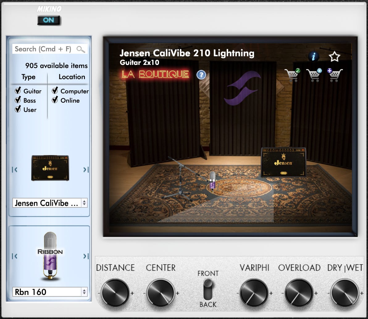Viewport: 368px width, 319px height.
Task: Click the magnifying glass search icon
Action: [x=81, y=49]
